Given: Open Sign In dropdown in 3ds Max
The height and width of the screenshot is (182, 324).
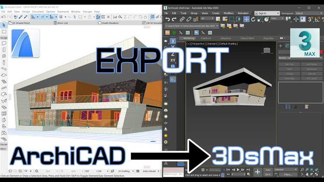Looking at the screenshot, I should tap(267, 13).
